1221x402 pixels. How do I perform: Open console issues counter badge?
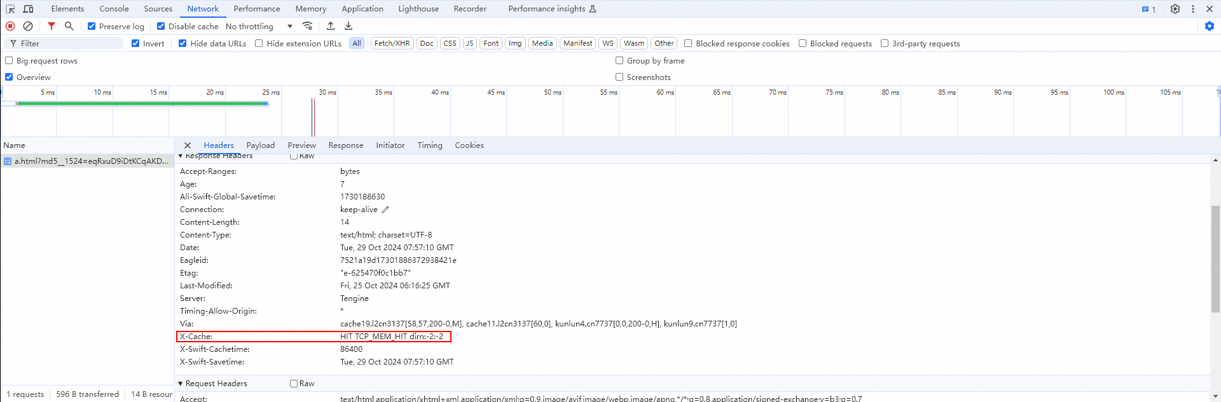click(1149, 10)
